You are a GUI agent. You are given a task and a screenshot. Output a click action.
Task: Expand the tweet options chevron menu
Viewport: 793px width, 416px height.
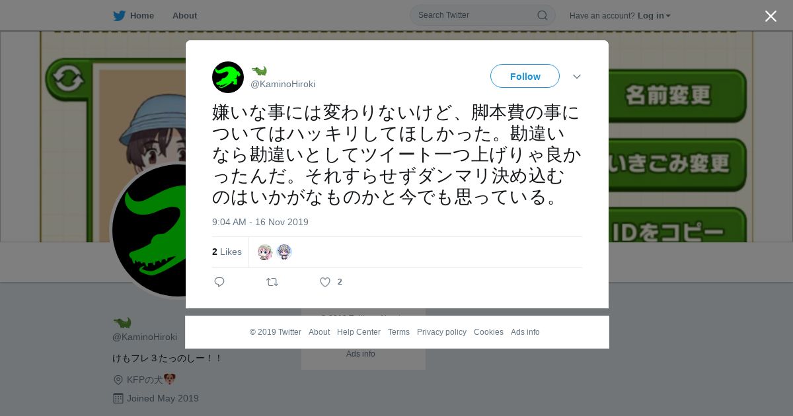[577, 77]
